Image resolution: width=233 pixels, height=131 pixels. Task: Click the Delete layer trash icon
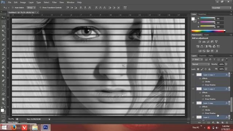227,123
